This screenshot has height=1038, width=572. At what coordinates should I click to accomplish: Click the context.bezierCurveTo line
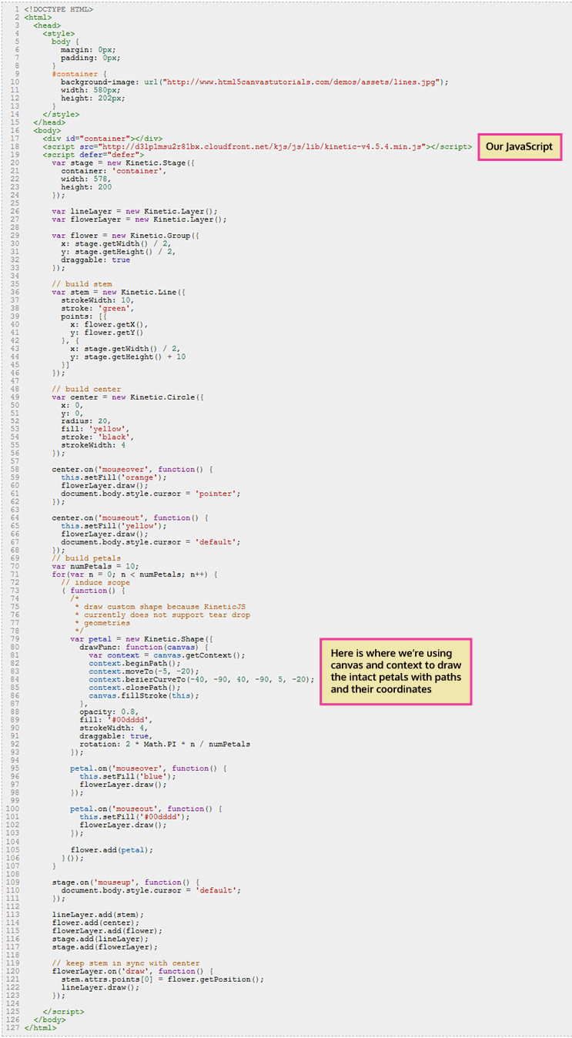pyautogui.click(x=202, y=679)
